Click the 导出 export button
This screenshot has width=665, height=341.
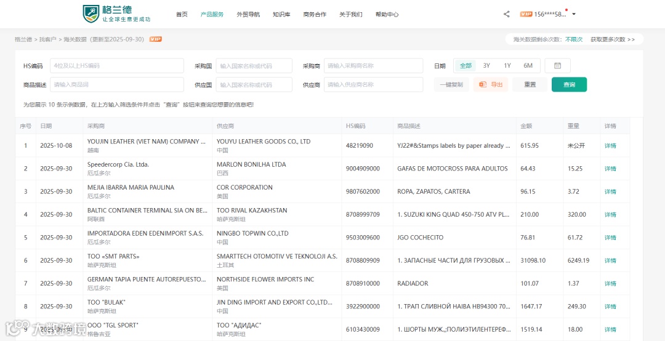(x=491, y=84)
